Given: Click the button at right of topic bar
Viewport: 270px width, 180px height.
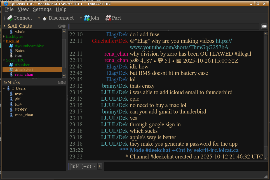Looking at the screenshot, I should [x=264, y=26].
